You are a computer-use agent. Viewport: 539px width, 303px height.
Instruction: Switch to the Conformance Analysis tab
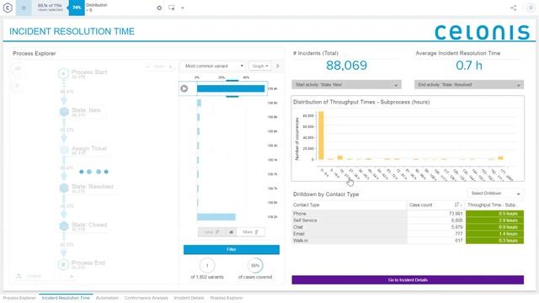[146, 298]
